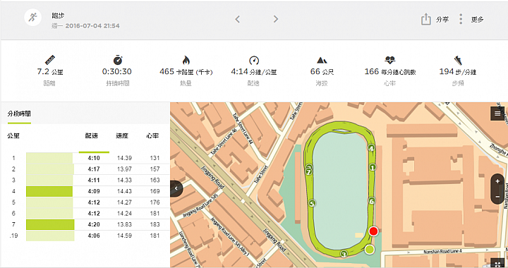
Task: Click the elevation mountain icon
Action: [322, 60]
